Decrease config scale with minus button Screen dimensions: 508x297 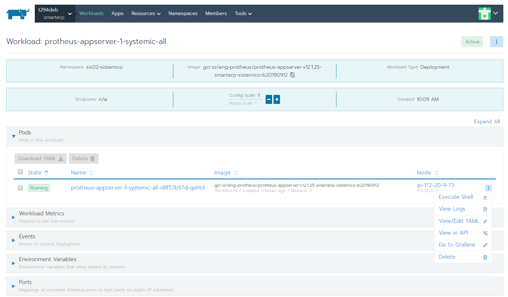pyautogui.click(x=269, y=99)
